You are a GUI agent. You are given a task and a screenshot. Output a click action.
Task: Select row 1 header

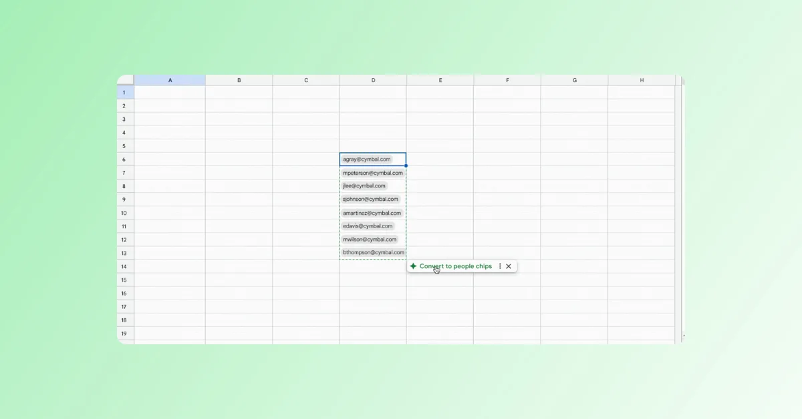126,92
